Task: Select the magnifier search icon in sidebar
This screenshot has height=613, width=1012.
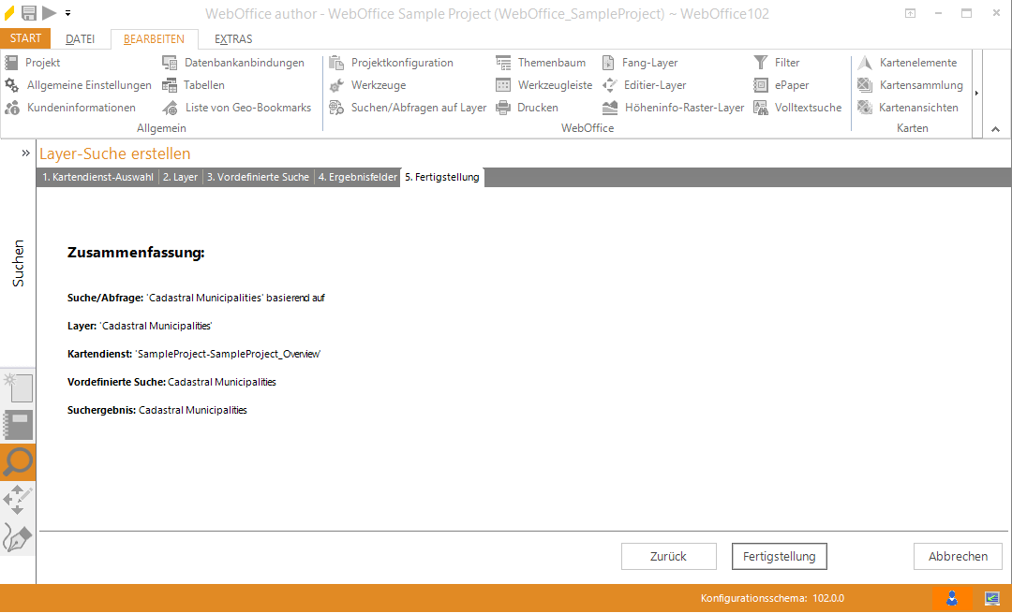Action: (18, 461)
